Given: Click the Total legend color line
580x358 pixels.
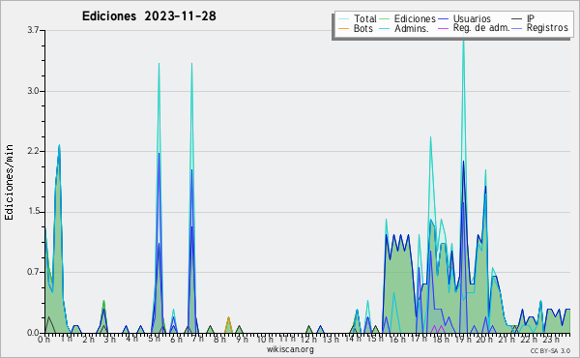Looking at the screenshot, I should point(343,19).
